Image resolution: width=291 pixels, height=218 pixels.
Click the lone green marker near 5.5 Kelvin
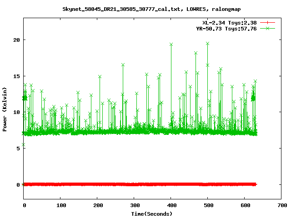coord(23,144)
